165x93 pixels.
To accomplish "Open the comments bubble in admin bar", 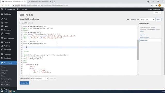I will click(18, 9).
